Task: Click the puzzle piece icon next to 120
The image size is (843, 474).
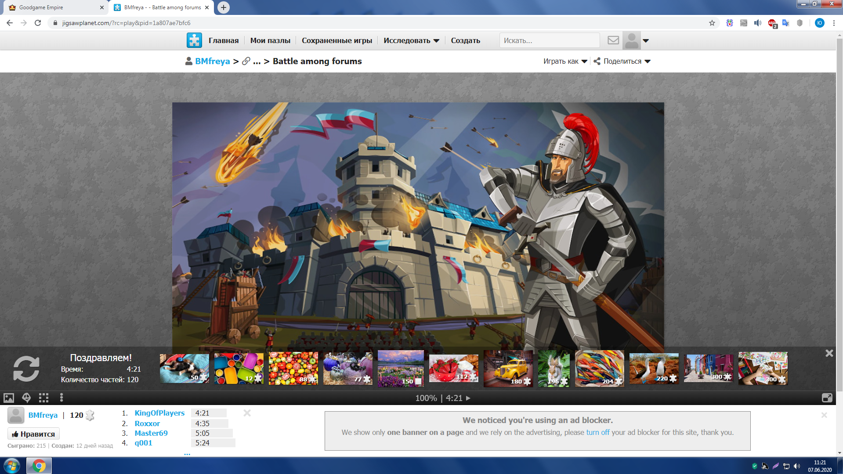Action: coord(90,416)
